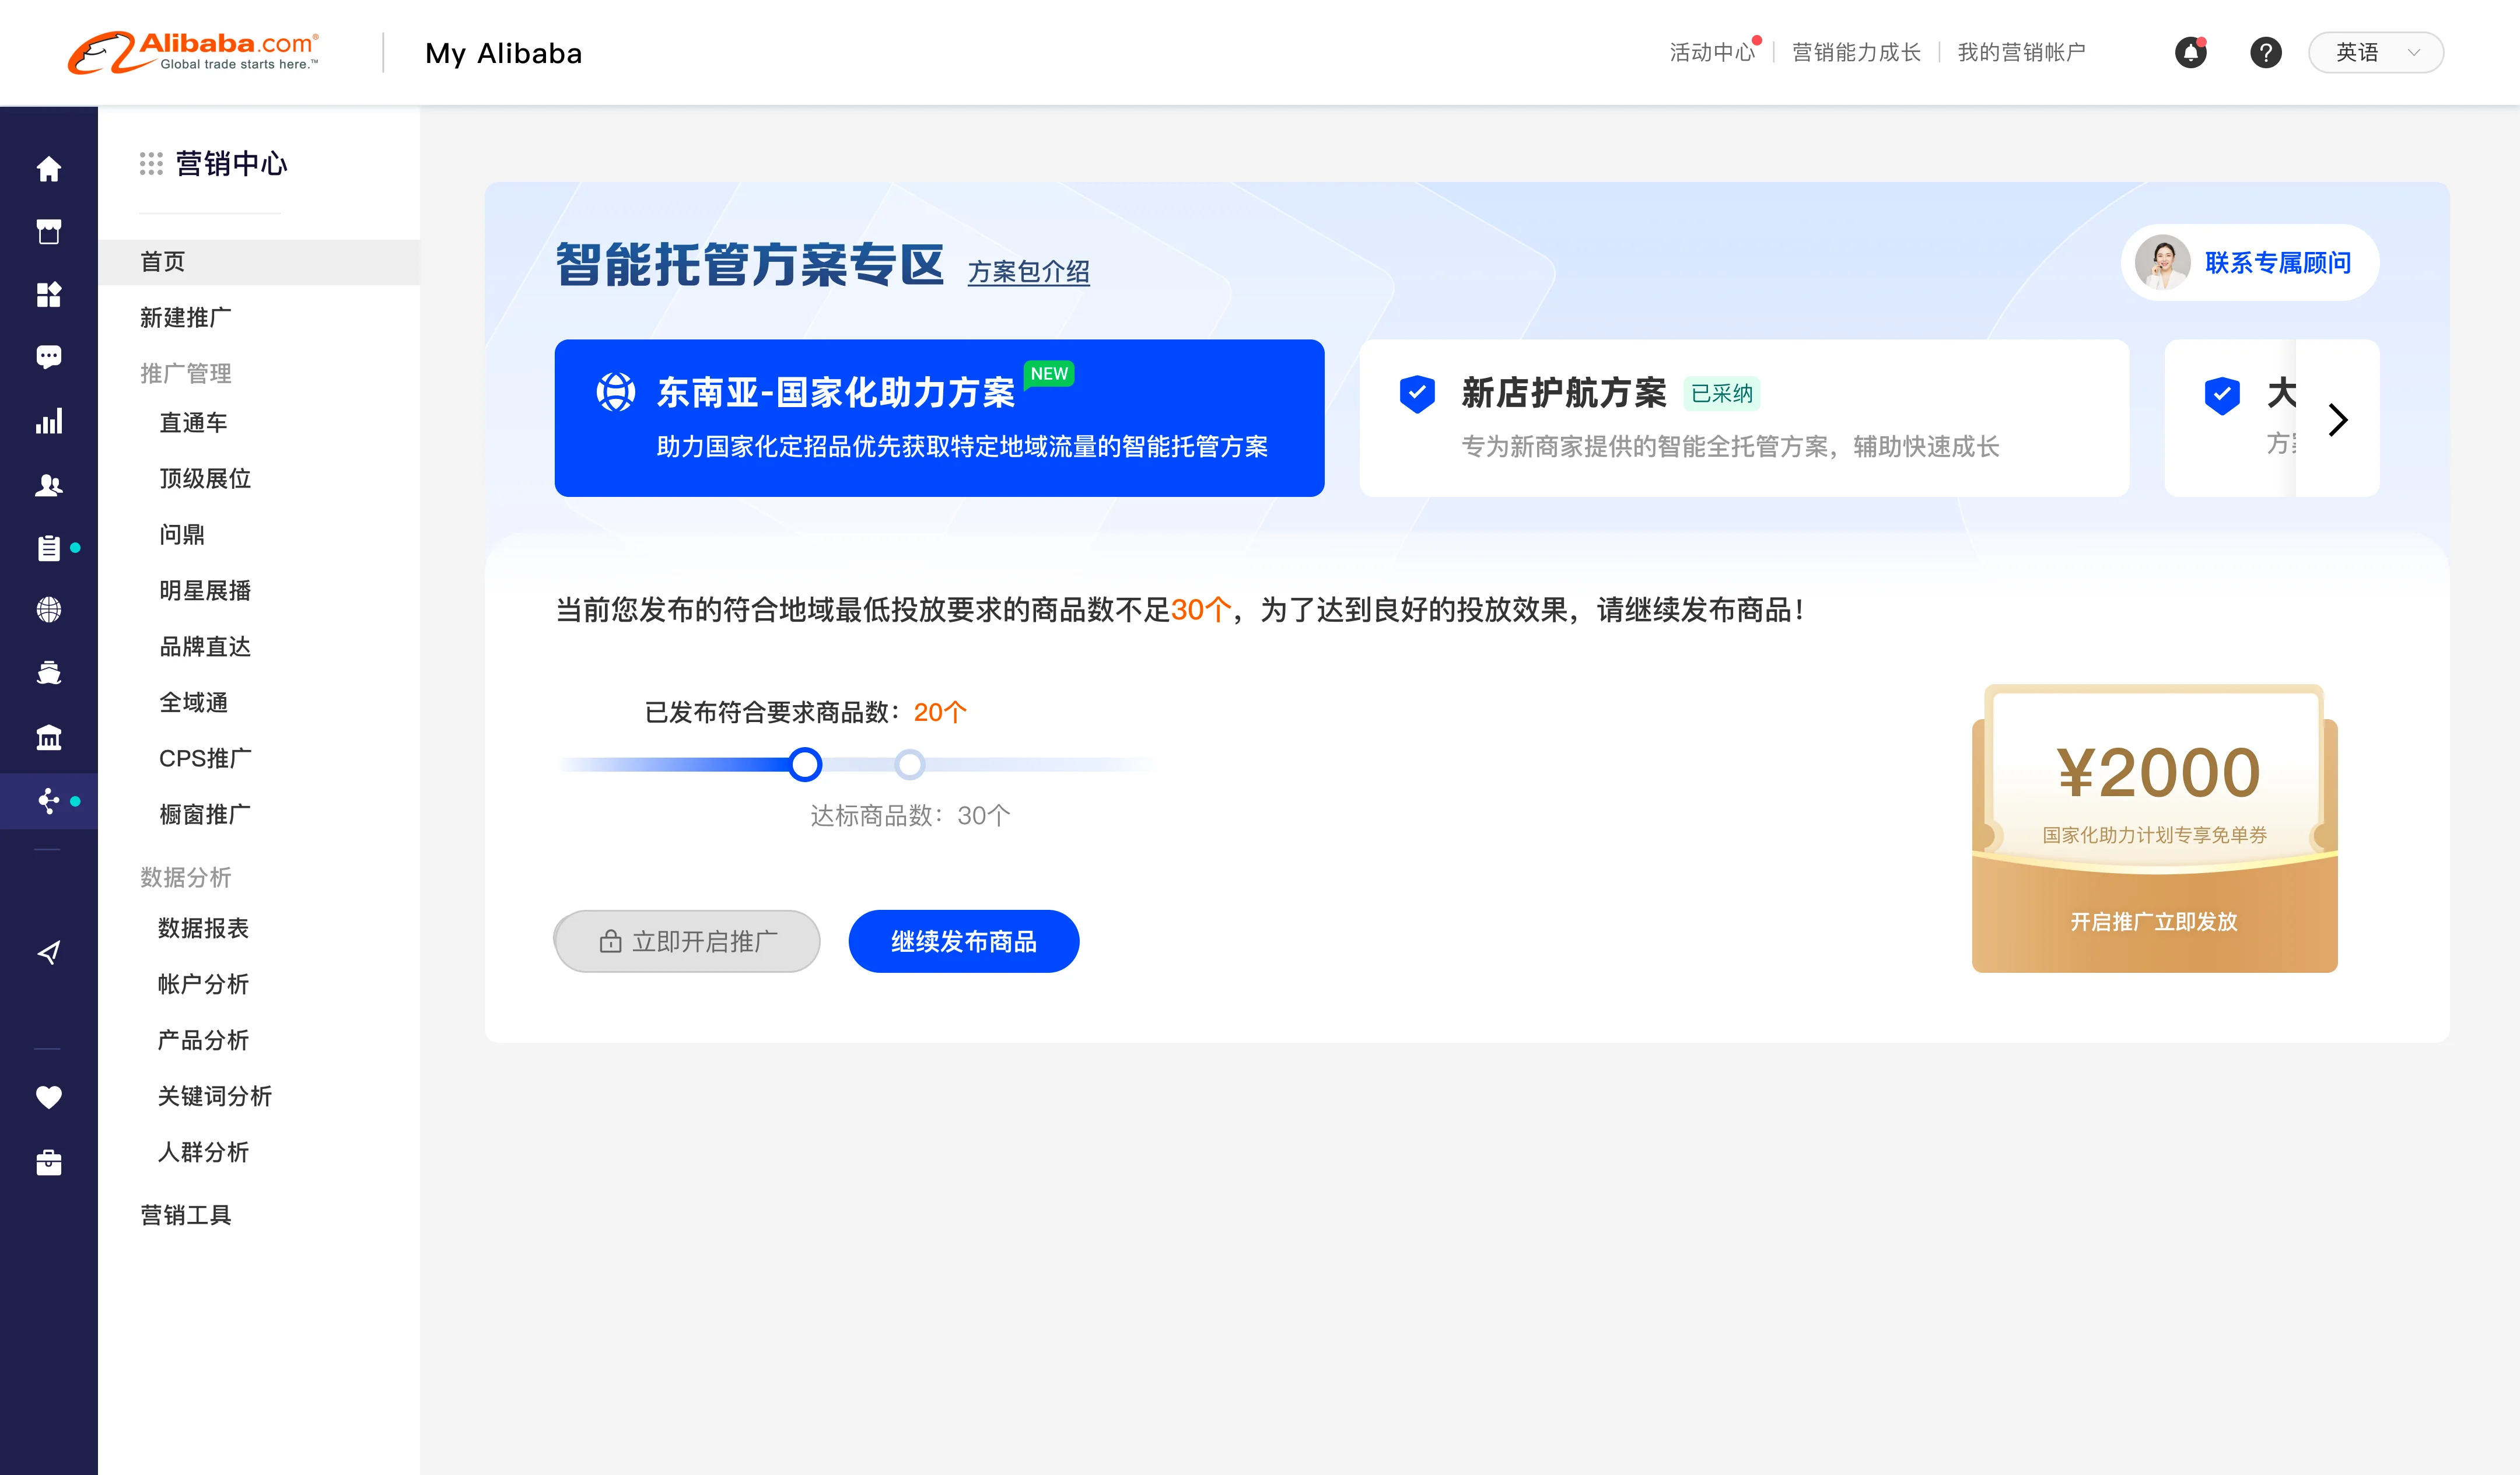Click the heart favorites icon in sidebar
Image resolution: width=2520 pixels, height=1475 pixels.
pos(48,1097)
